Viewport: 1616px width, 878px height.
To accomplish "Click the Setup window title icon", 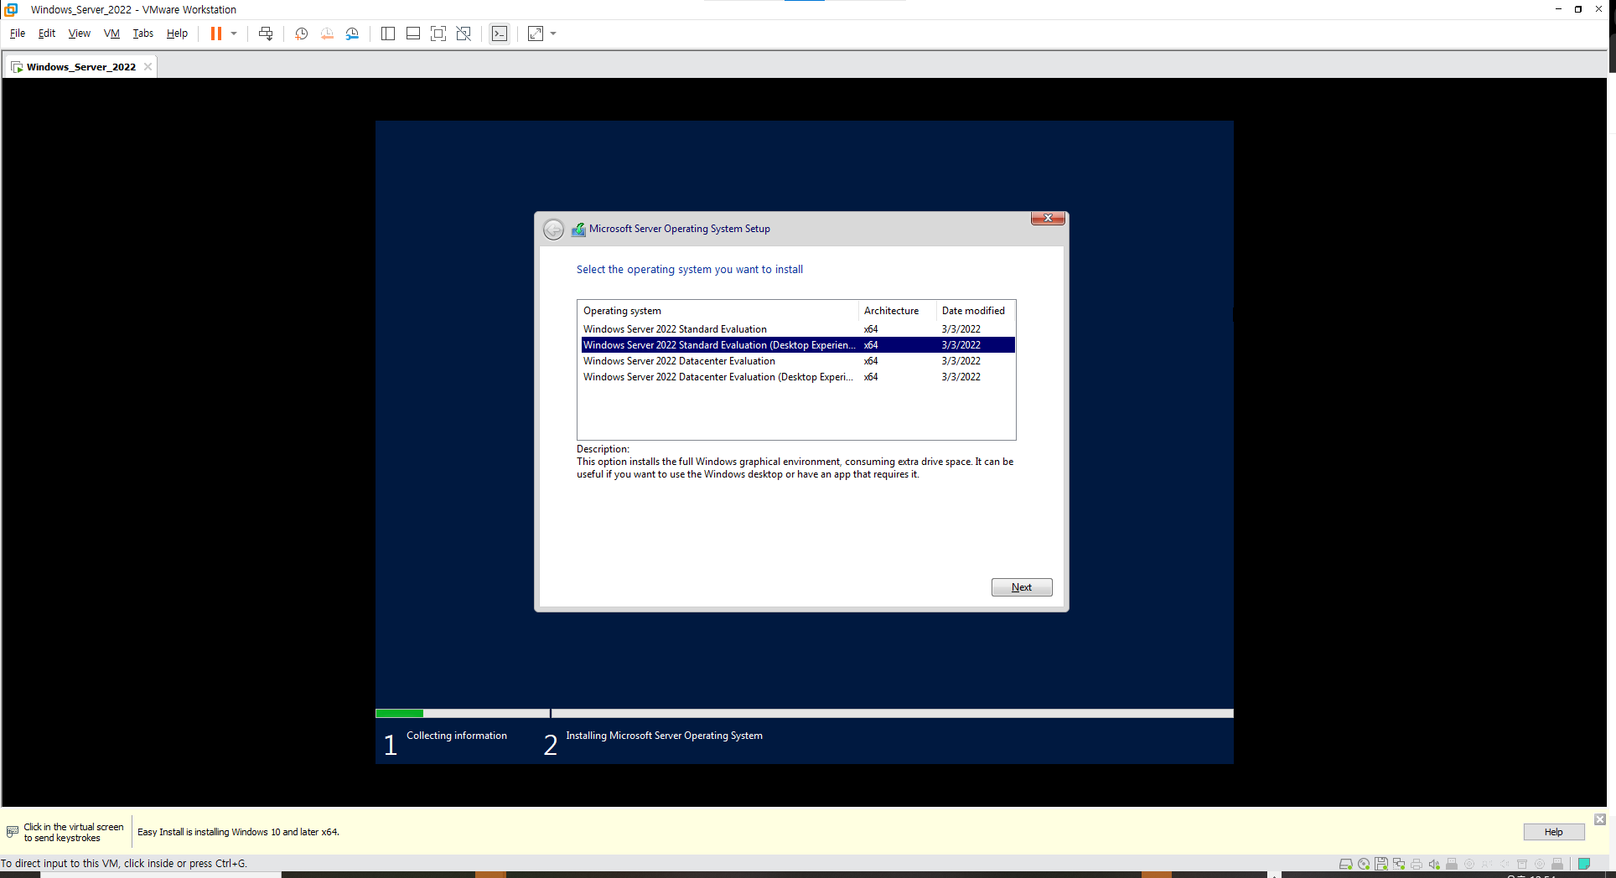I will (578, 229).
